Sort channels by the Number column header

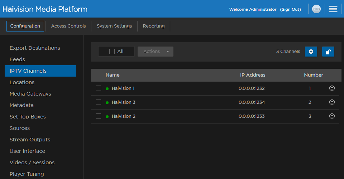point(314,75)
